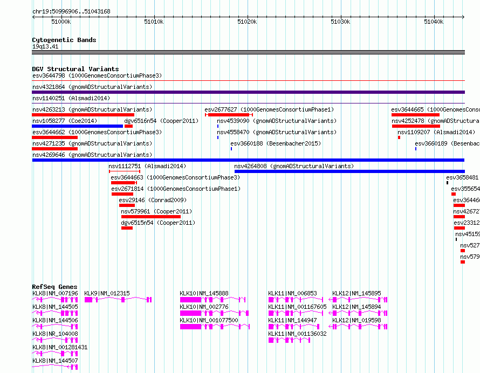Click the 51040k ruler label
The height and width of the screenshot is (373, 480).
coord(434,22)
